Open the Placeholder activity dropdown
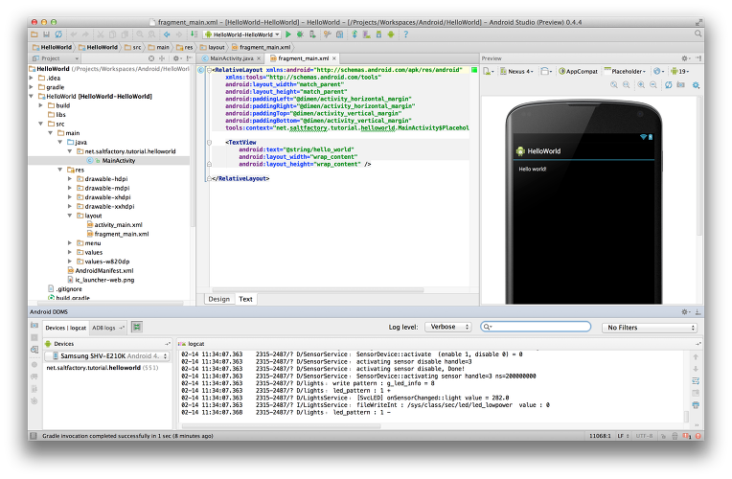The width and height of the screenshot is (732, 479). coord(625,72)
